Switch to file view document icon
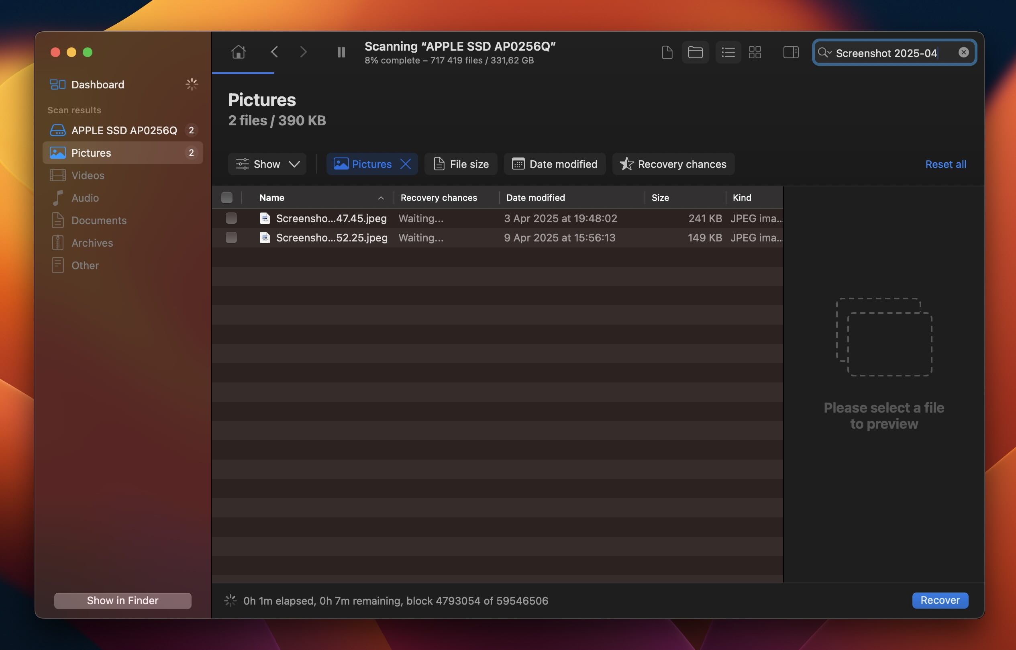 click(667, 52)
